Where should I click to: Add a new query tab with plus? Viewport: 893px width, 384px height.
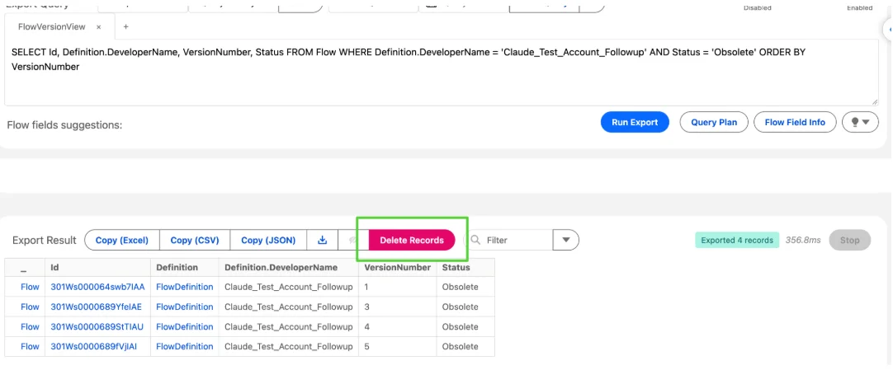tap(126, 26)
